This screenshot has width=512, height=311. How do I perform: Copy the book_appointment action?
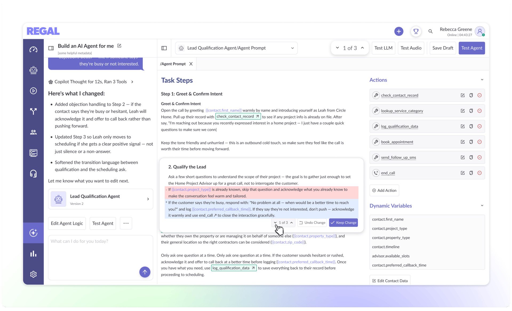(x=471, y=142)
